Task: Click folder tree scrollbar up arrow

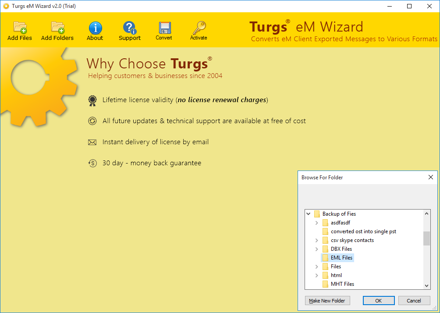Action: [426, 213]
